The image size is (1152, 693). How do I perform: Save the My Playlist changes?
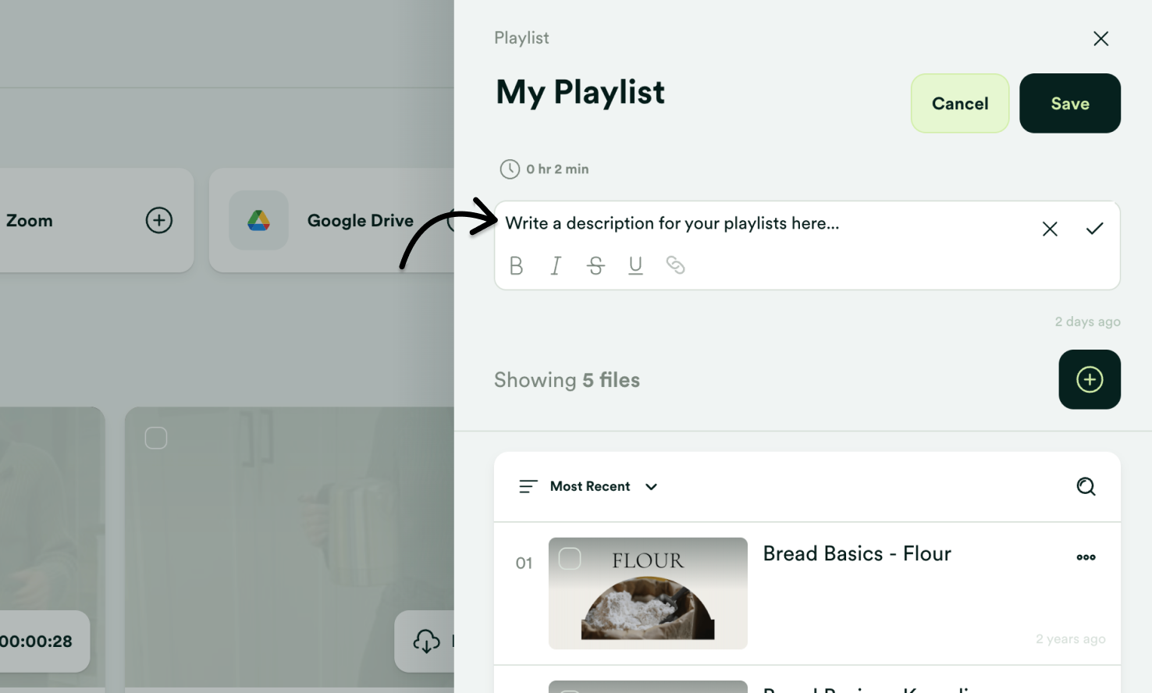(x=1069, y=103)
